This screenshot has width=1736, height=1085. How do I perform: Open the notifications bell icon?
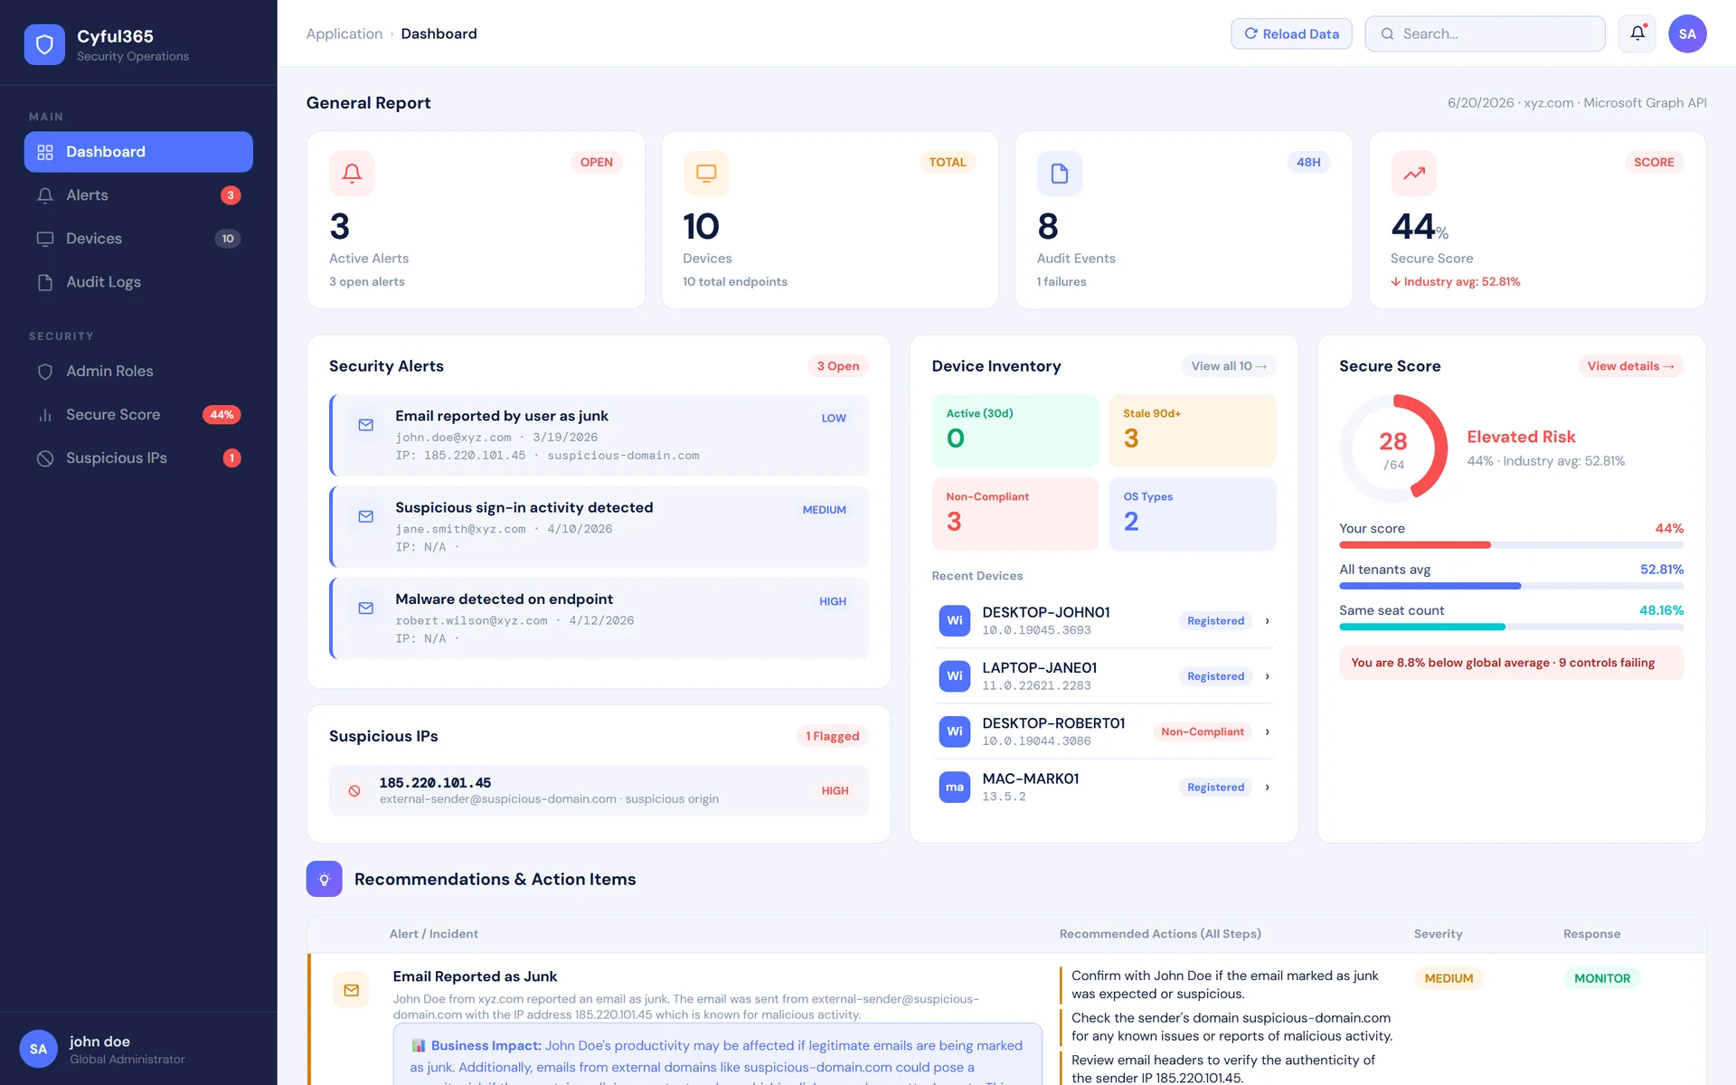click(1637, 33)
